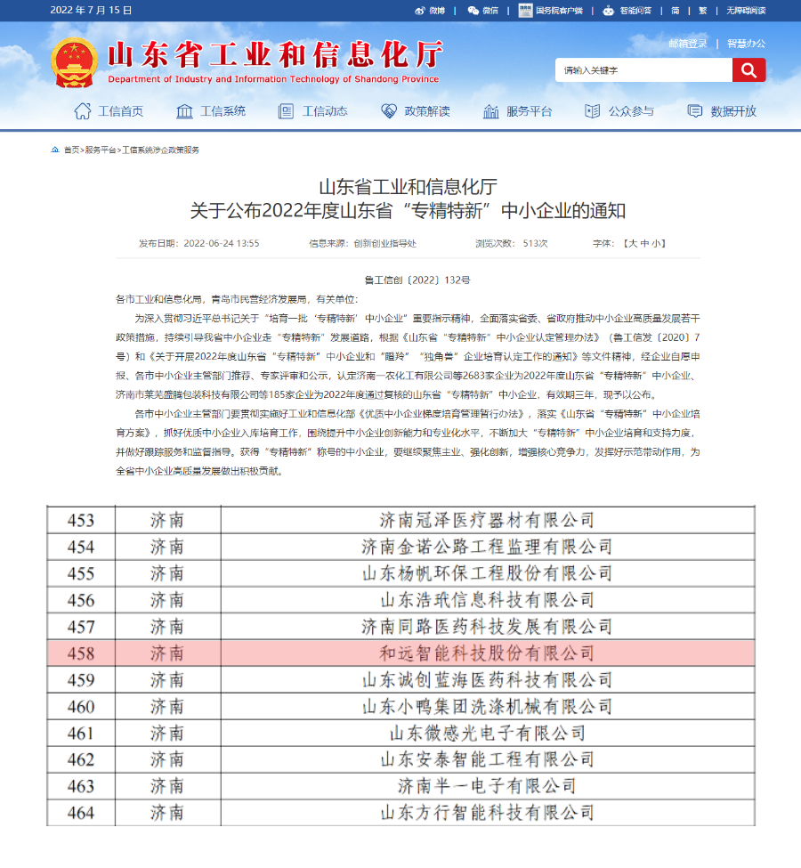
Task: Set font size to large (大)
Action: pyautogui.click(x=630, y=243)
